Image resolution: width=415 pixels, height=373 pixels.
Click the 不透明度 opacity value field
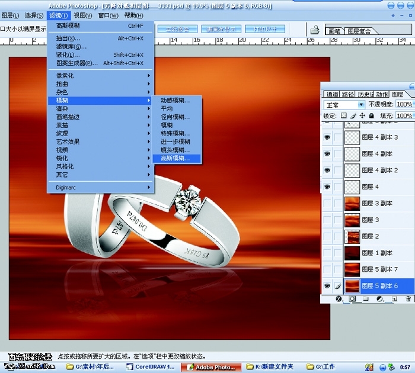coord(404,105)
